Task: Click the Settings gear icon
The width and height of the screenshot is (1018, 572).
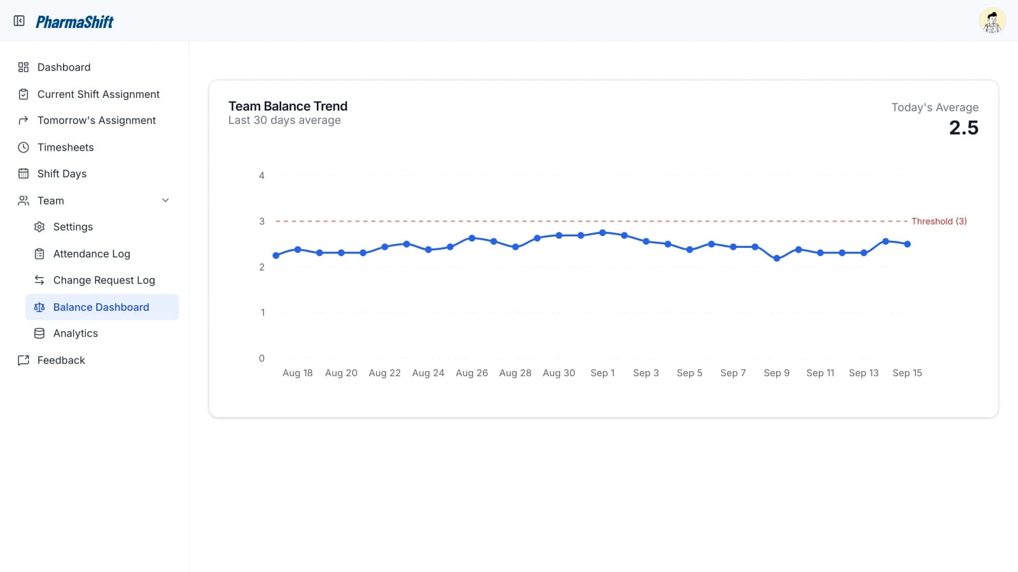Action: point(39,227)
